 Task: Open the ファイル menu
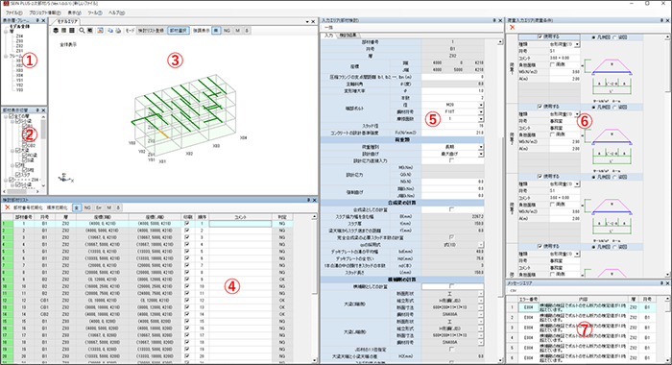pyautogui.click(x=14, y=12)
